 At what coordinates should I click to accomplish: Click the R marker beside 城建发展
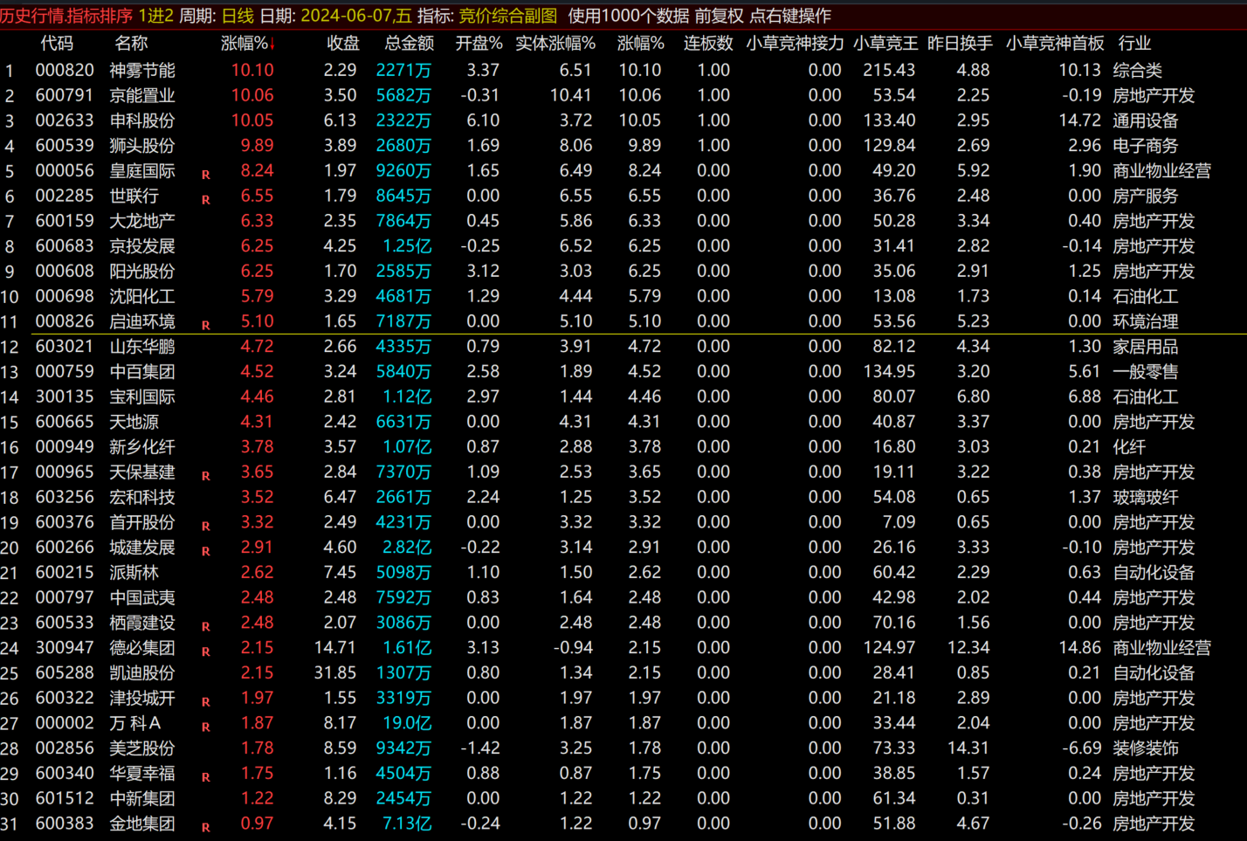click(x=206, y=552)
